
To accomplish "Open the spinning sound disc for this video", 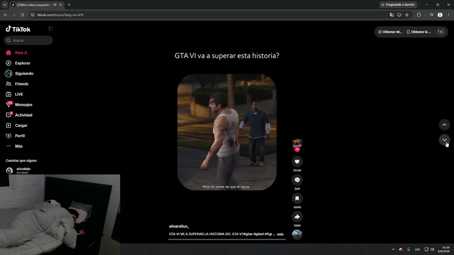I will tap(297, 234).
